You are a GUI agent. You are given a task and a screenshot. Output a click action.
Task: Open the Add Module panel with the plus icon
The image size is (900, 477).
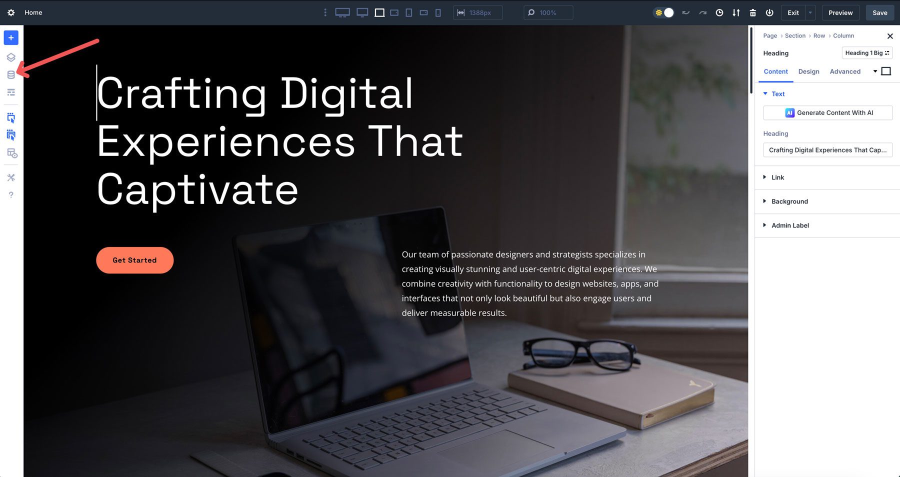click(10, 37)
